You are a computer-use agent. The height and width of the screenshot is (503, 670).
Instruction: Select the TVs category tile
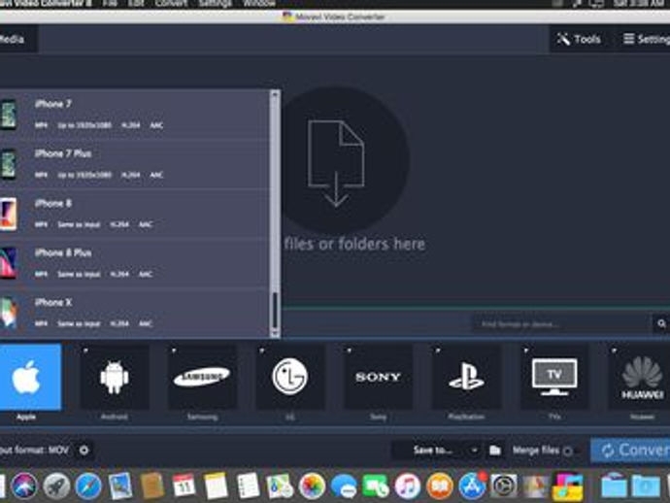tap(554, 377)
